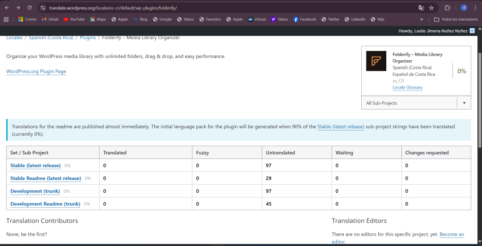Click the WordPress.org Plugin Page link

(36, 72)
